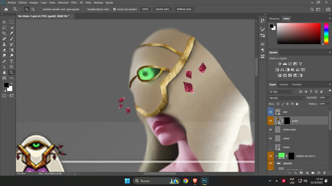Hide the Iziar layer
The image size is (332, 186).
point(271,112)
